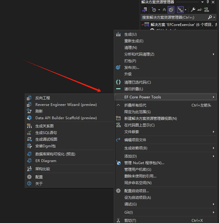Select 管理用户机密(G)
Screen dimensions: 220x223
click(x=166, y=170)
